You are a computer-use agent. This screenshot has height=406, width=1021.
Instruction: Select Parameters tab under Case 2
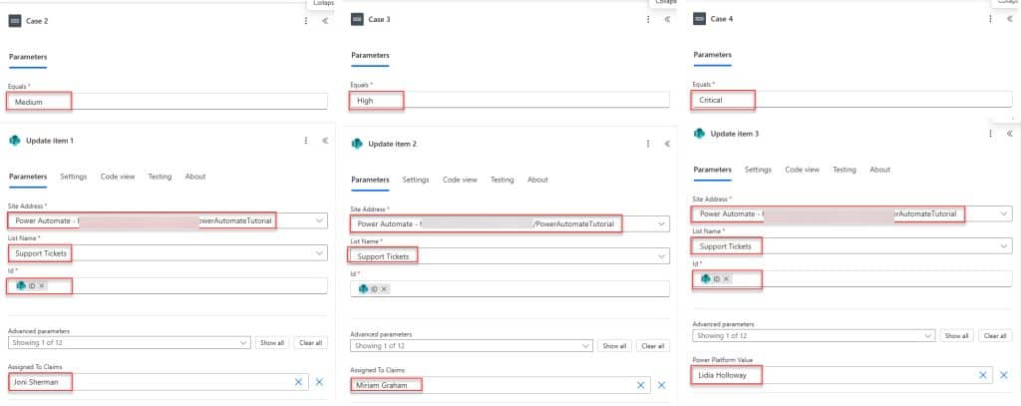[x=28, y=57]
